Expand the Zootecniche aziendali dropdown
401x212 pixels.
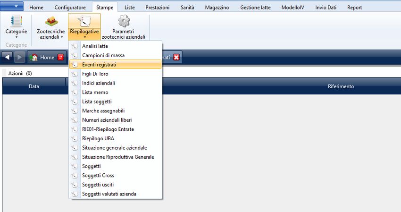click(x=61, y=37)
